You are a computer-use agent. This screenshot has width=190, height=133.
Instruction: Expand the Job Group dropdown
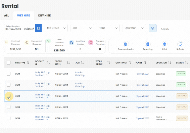coord(56,28)
